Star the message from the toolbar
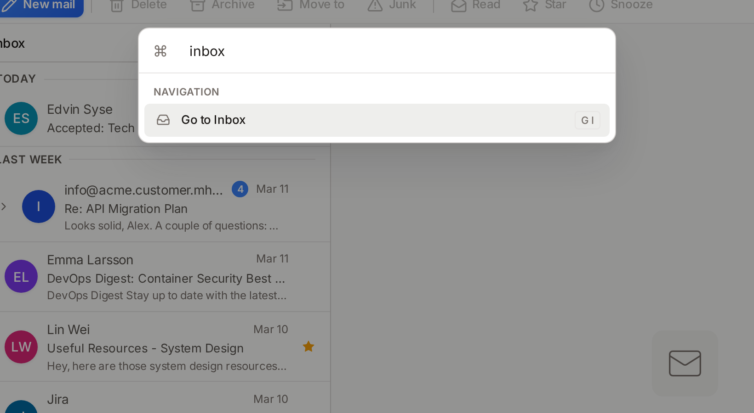The image size is (754, 413). tap(531, 6)
